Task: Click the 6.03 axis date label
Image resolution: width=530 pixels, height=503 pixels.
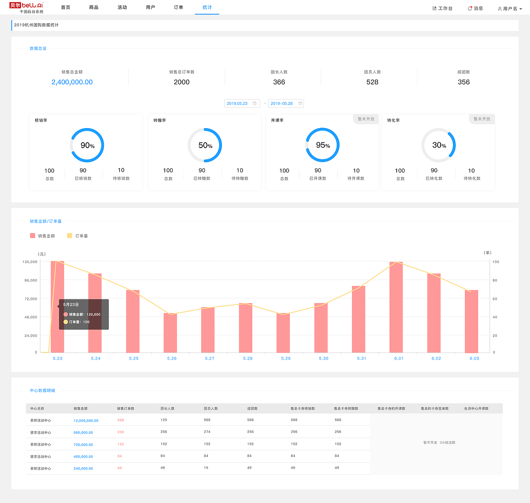Action: click(x=474, y=358)
